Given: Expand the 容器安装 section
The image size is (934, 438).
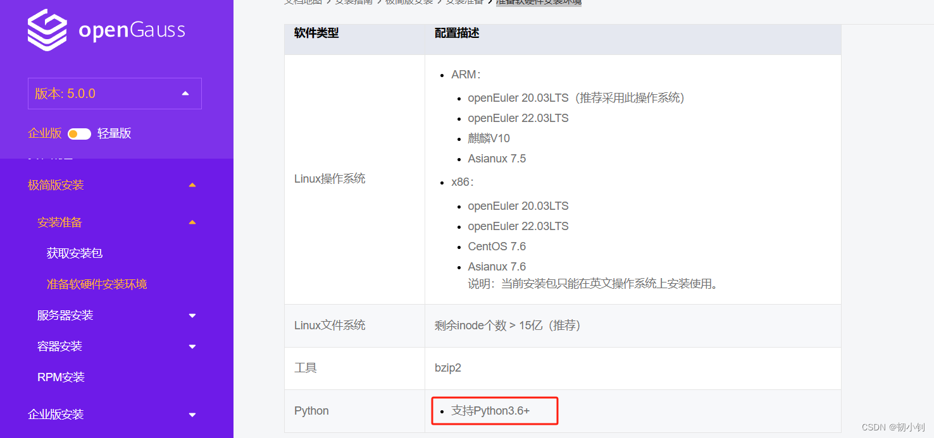Looking at the screenshot, I should click(x=192, y=346).
